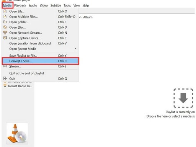Open the Video menu
Image resolution: width=196 pixels, height=147 pixels.
pyautogui.click(x=44, y=5)
